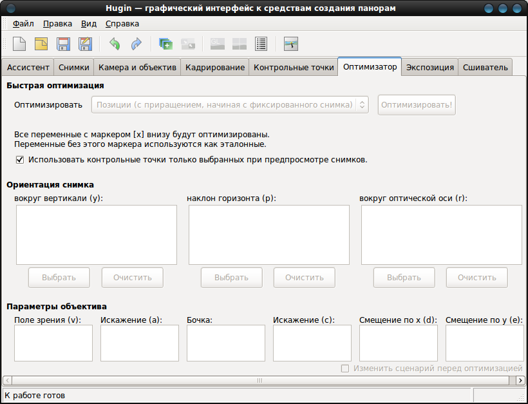This screenshot has height=404, width=528.
Task: Open the GL fast preview icon
Action: point(217,44)
